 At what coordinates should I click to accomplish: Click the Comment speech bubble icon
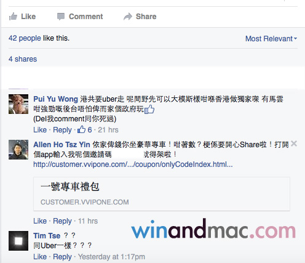tap(61, 17)
